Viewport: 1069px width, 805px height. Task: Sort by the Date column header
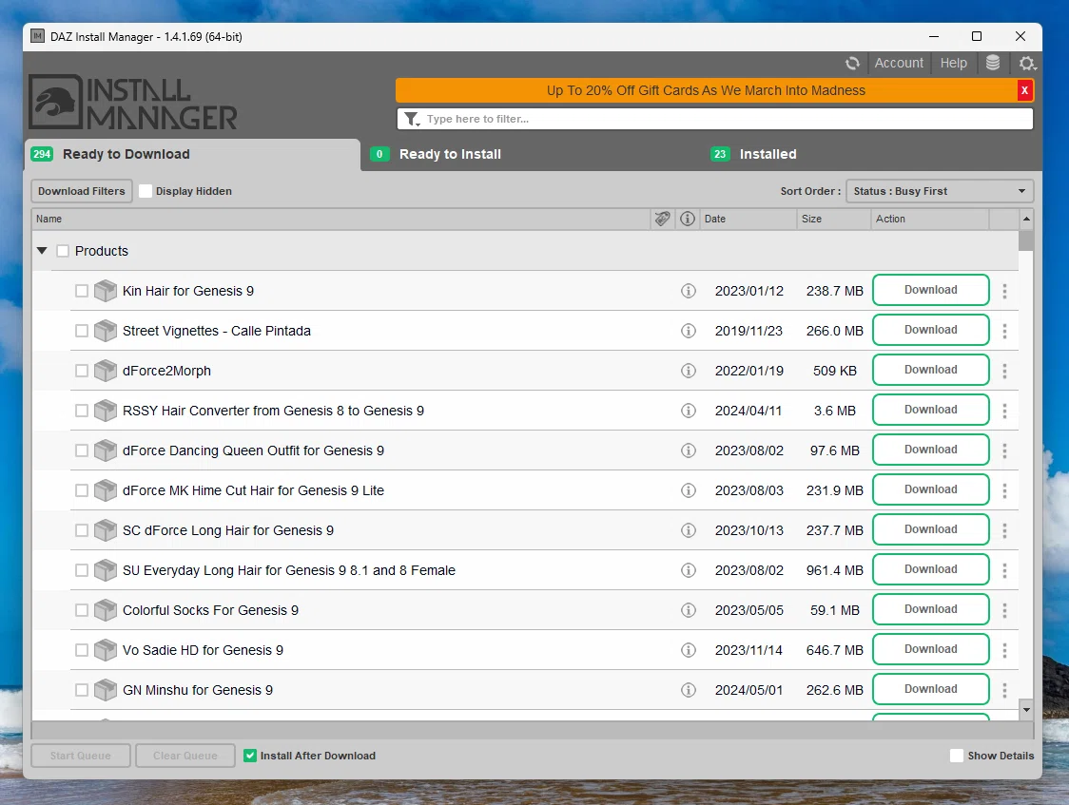(748, 219)
